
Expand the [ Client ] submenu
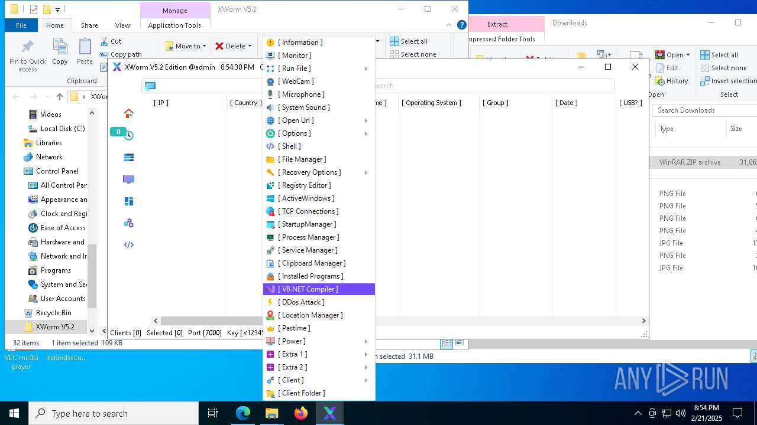click(x=365, y=380)
